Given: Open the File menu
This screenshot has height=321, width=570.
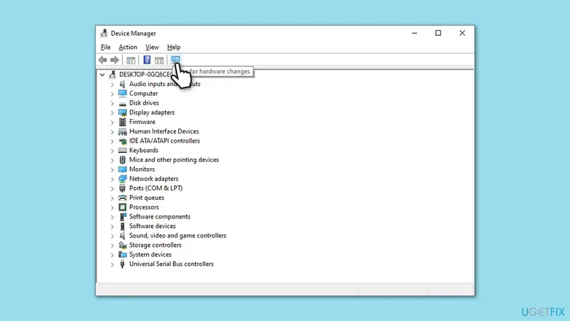Looking at the screenshot, I should pyautogui.click(x=105, y=47).
